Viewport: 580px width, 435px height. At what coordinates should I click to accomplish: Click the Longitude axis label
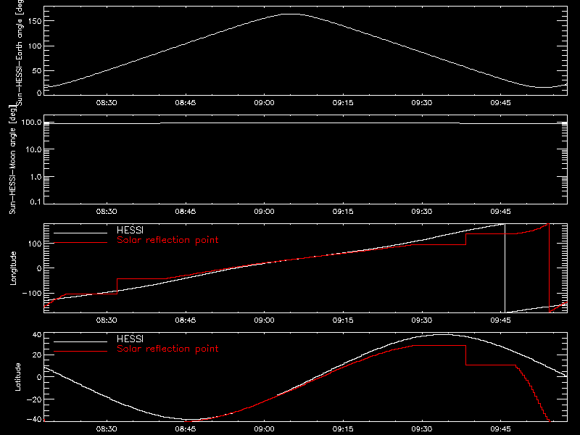coord(13,268)
